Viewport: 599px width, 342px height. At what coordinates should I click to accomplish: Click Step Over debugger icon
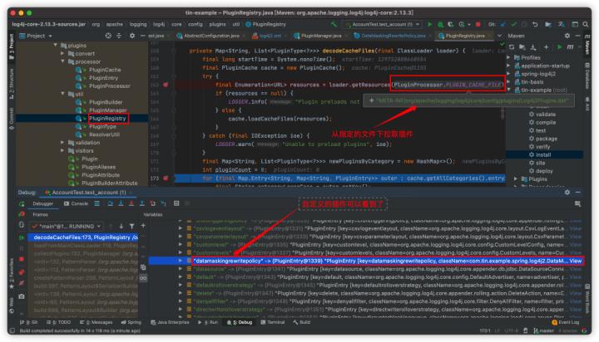tap(110, 203)
